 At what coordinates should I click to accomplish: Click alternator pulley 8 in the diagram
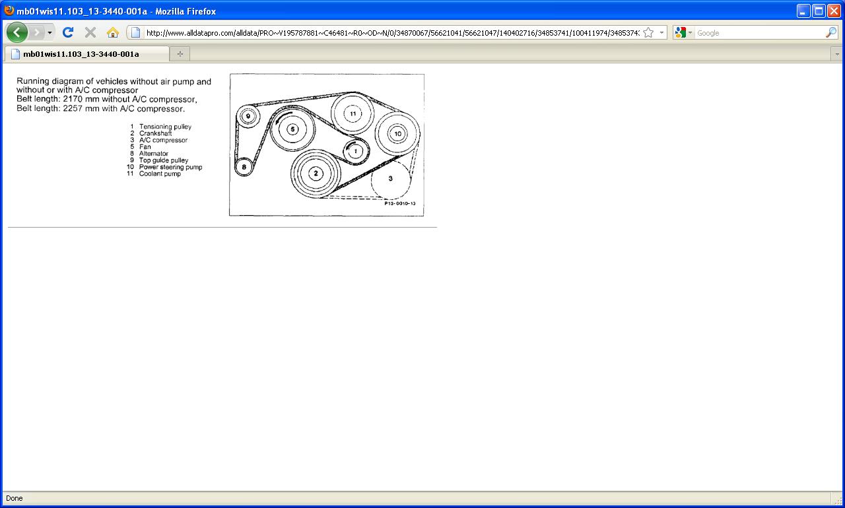[x=244, y=167]
